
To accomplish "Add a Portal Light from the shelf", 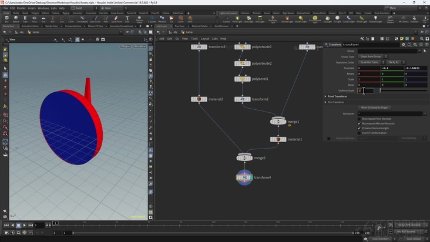I will pos(362,19).
